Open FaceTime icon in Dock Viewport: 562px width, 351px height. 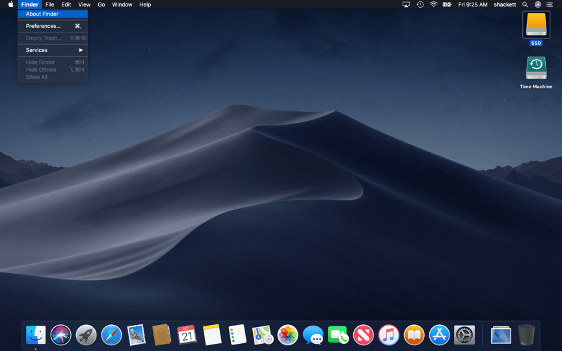[x=338, y=335]
